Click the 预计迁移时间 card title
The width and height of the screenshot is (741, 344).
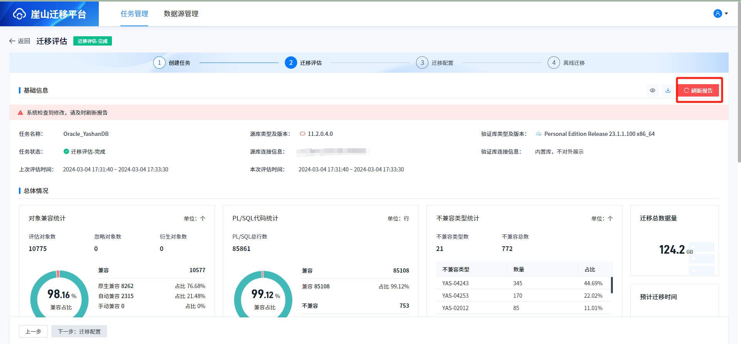[658, 297]
